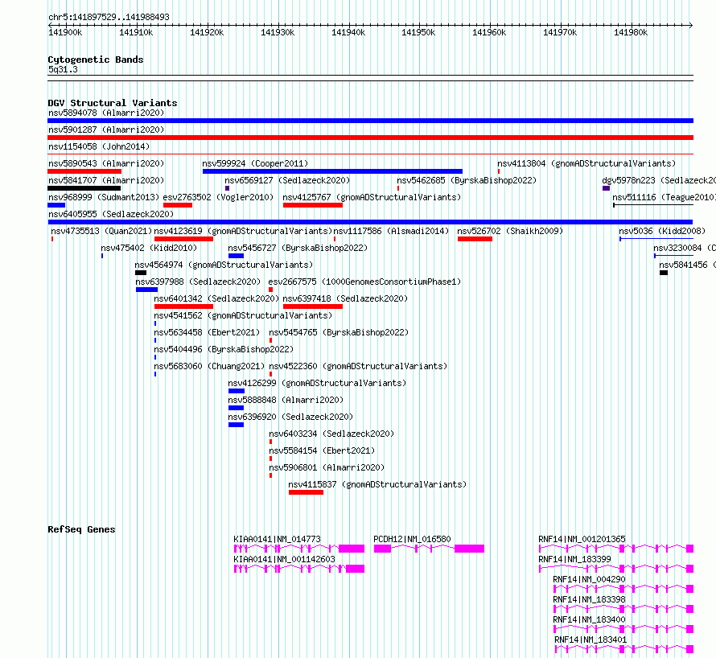Click the nsv5901287 (Almarri2020) label
This screenshot has height=658, width=716.
point(106,130)
